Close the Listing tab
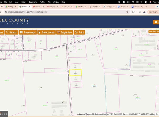This screenshot has height=117, width=159. [x=16, y=7]
